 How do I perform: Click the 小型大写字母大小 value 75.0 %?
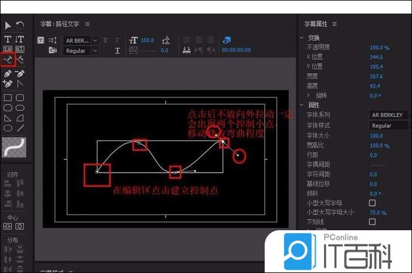pyautogui.click(x=378, y=213)
